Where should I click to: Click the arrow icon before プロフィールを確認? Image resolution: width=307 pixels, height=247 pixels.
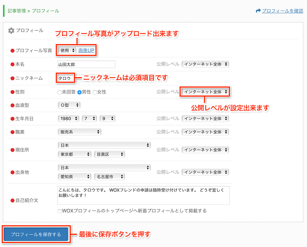[258, 10]
